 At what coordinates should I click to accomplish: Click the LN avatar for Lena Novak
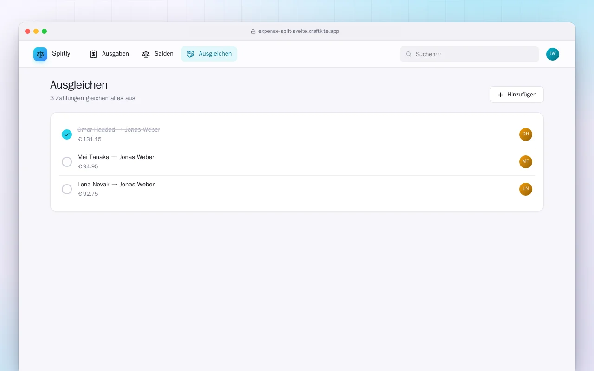click(x=526, y=189)
